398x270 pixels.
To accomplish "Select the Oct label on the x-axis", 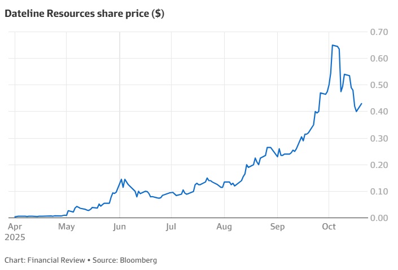I will (329, 227).
